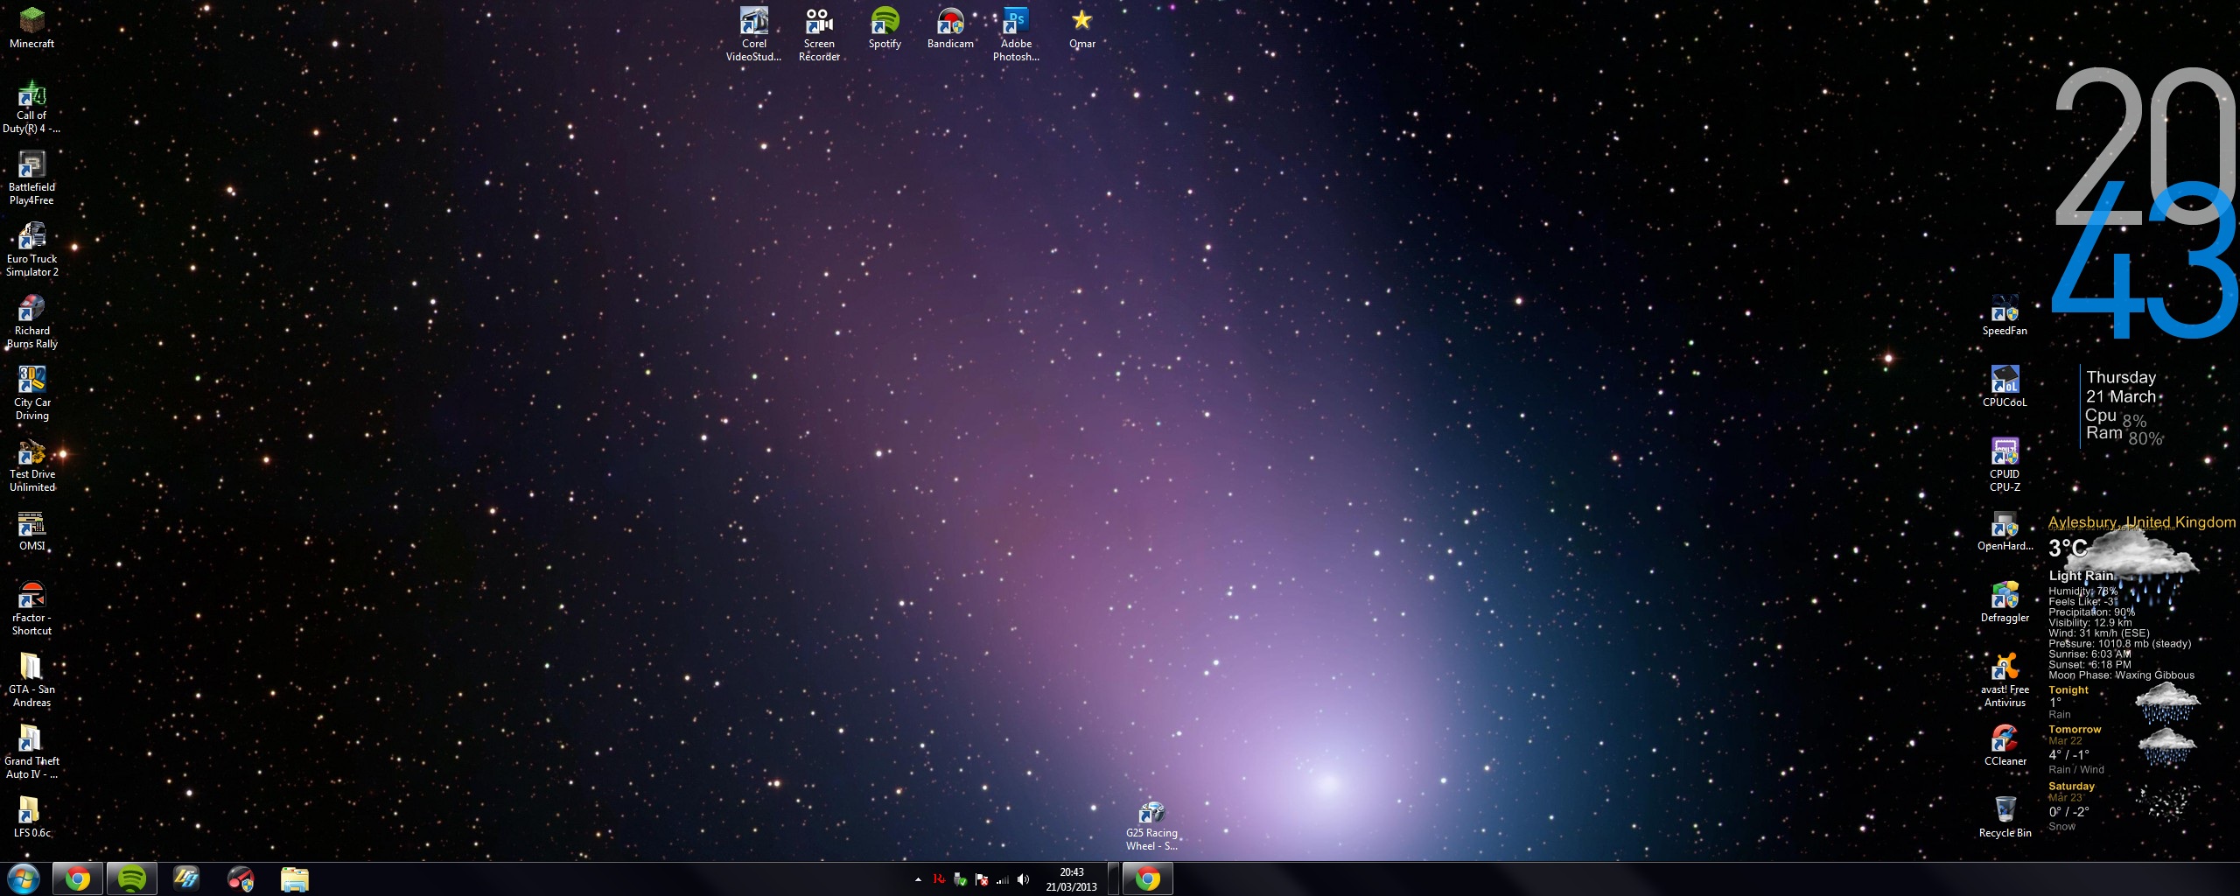Viewport: 2240px width, 896px height.
Task: Open Euro Truck Simulator 2 shortcut
Action: click(x=31, y=250)
